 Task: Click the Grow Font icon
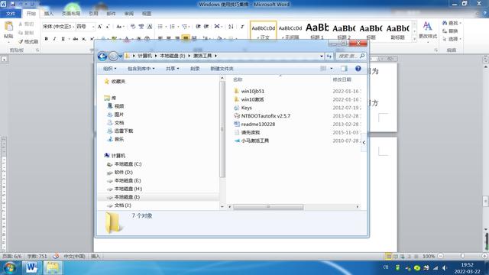99,27
